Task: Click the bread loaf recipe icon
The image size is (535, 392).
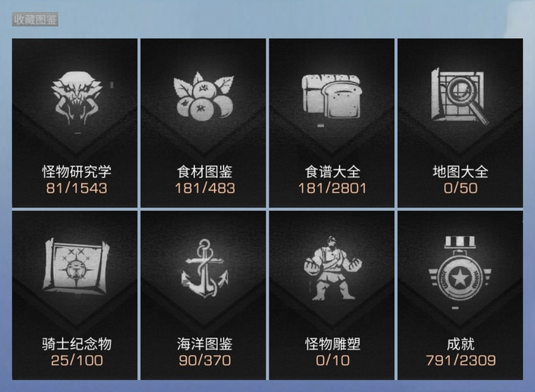Action: (332, 96)
